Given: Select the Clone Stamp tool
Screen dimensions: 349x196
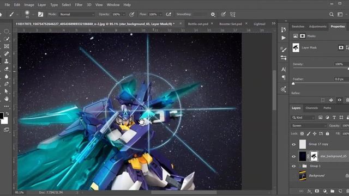Looking at the screenshot, I should [x=7, y=61].
